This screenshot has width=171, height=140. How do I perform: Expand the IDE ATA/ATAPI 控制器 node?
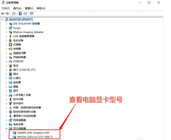(x=6, y=24)
